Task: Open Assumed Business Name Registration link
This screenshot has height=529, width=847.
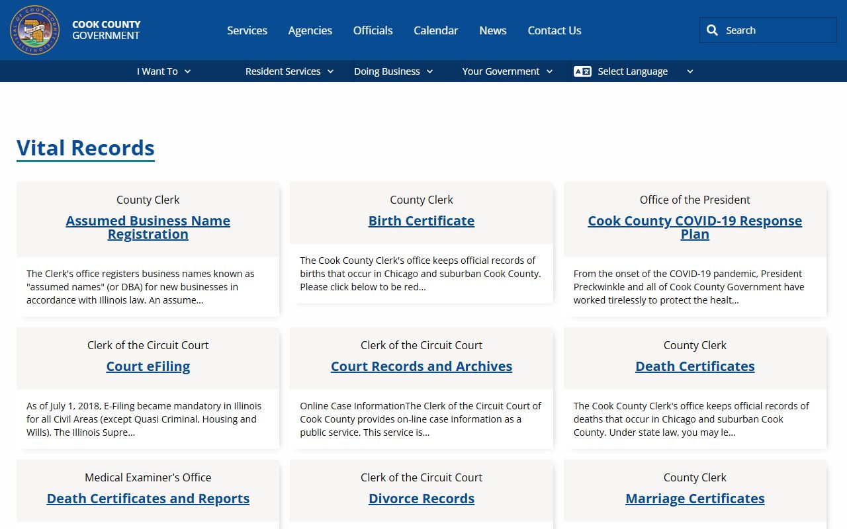Action: point(148,227)
